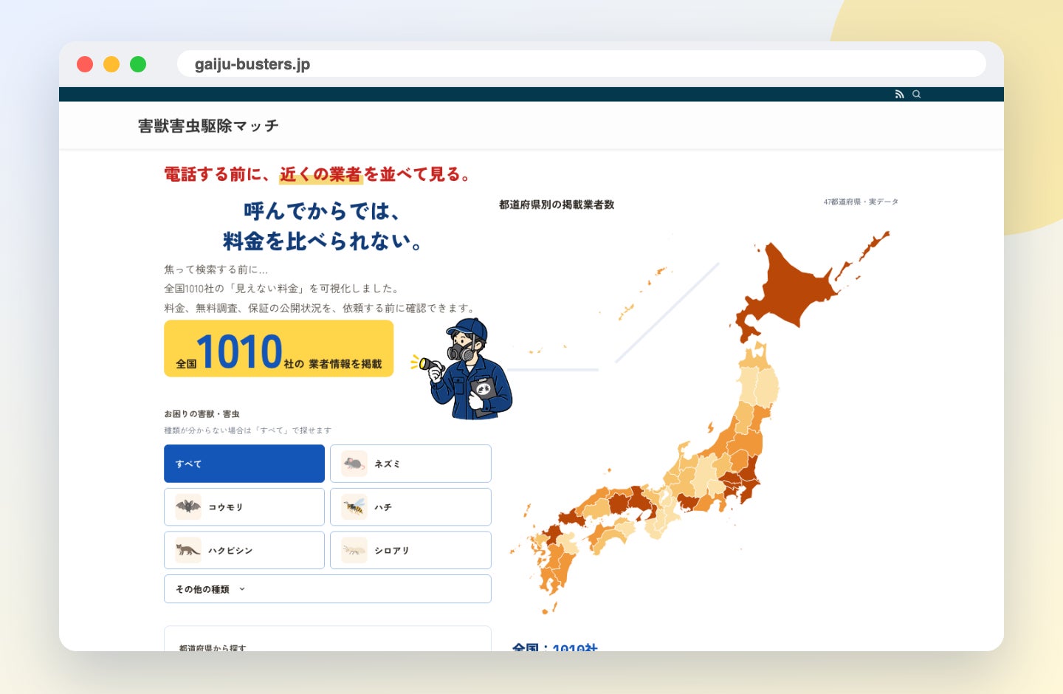
Task: Click the bat icon for コウモリ
Action: tap(188, 507)
